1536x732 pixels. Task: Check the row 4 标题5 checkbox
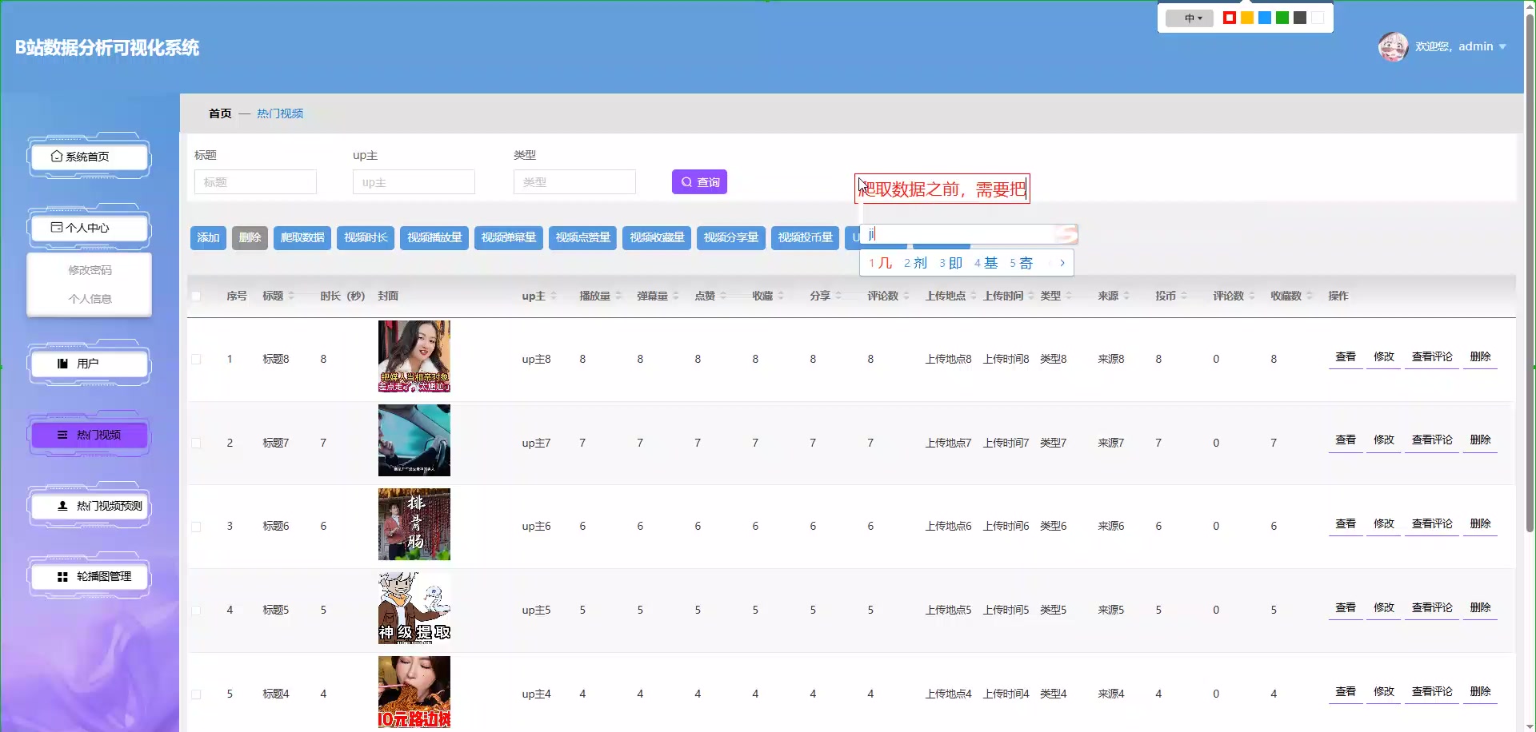coord(196,611)
